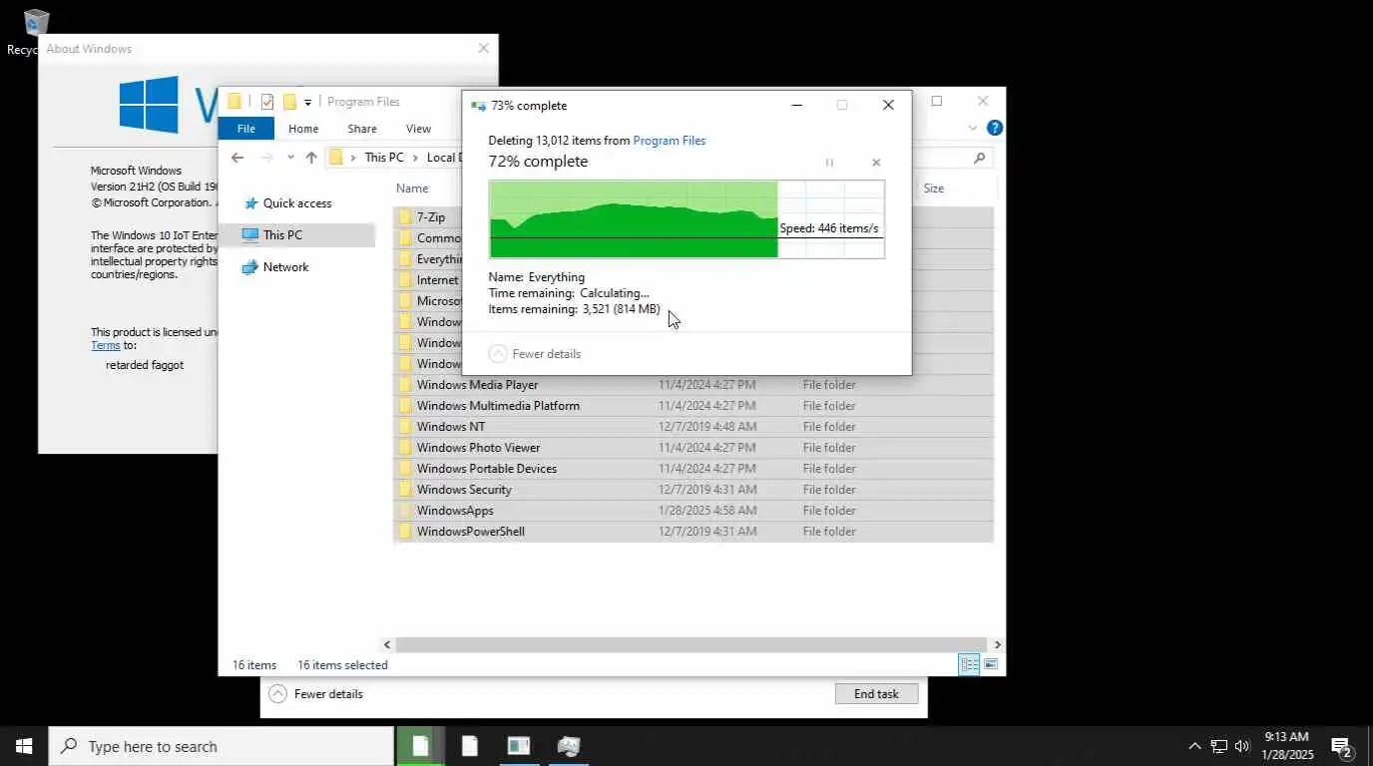The width and height of the screenshot is (1373, 766).
Task: Open the notification center icon
Action: (x=1342, y=746)
